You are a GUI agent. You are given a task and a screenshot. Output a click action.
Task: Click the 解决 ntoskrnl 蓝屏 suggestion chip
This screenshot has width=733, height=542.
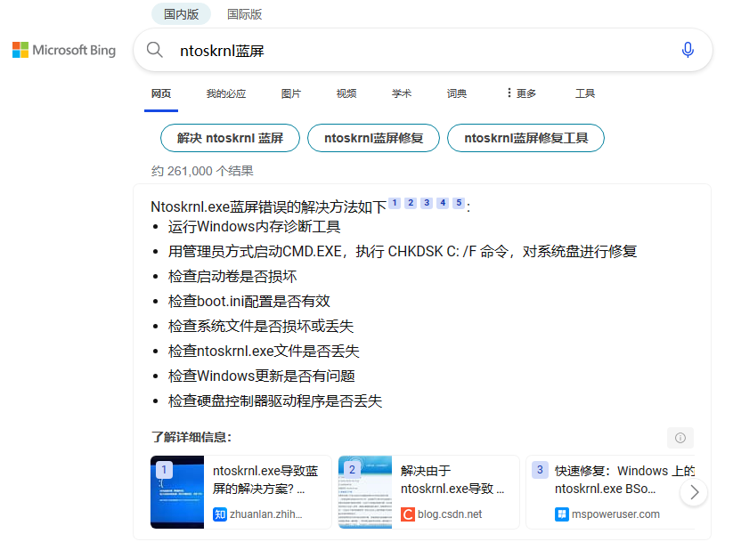pos(230,138)
